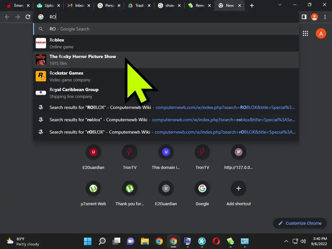Click the Royal Caribbean logo thumbnail
The width and height of the screenshot is (332, 249).
pyautogui.click(x=41, y=93)
